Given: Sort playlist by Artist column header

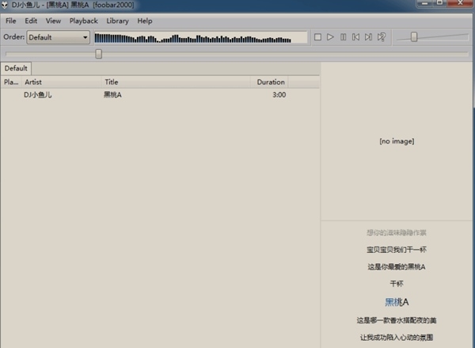Looking at the screenshot, I should 62,82.
